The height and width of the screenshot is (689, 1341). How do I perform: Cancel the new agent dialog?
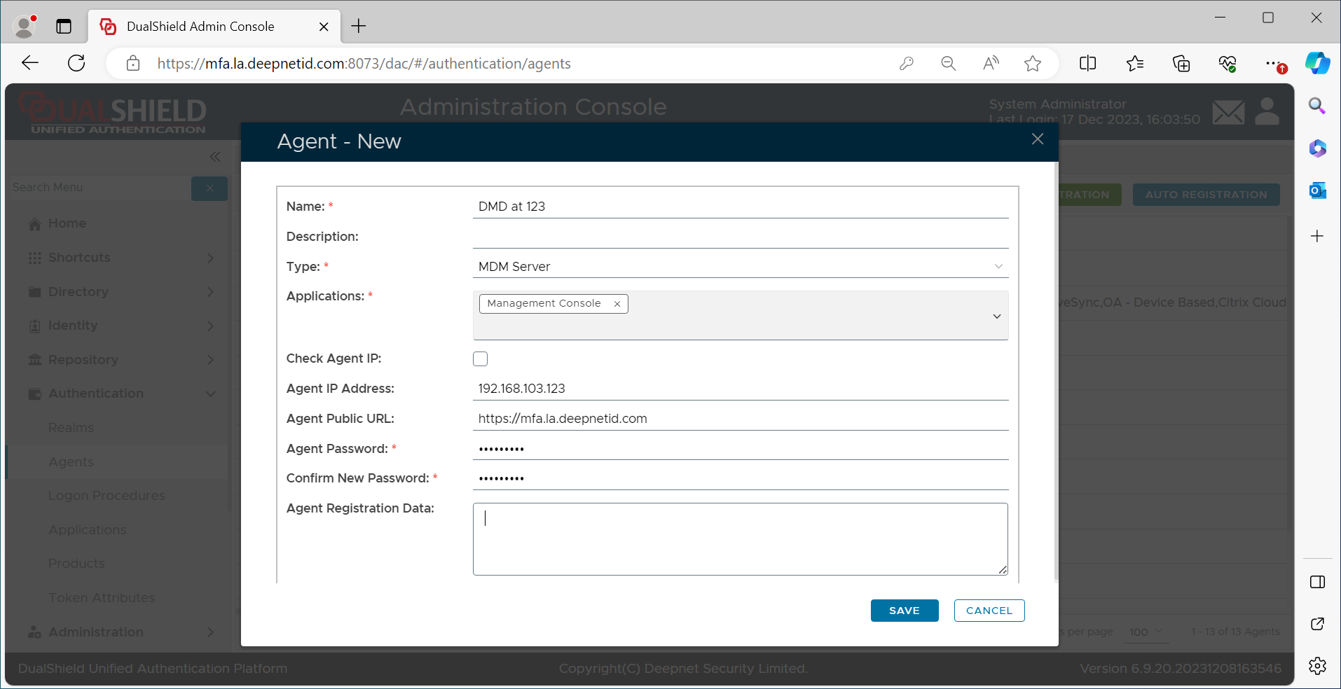click(x=989, y=611)
